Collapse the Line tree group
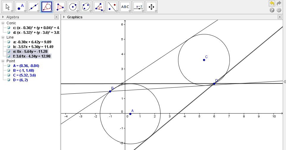This screenshot has width=286, height=150. click(x=3, y=37)
